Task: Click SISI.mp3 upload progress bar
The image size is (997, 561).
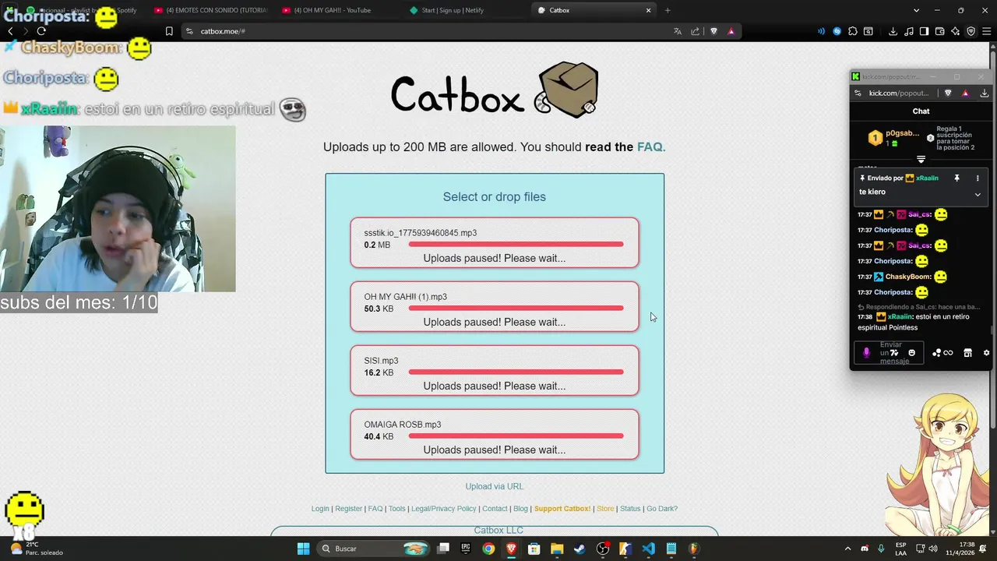Action: click(516, 372)
